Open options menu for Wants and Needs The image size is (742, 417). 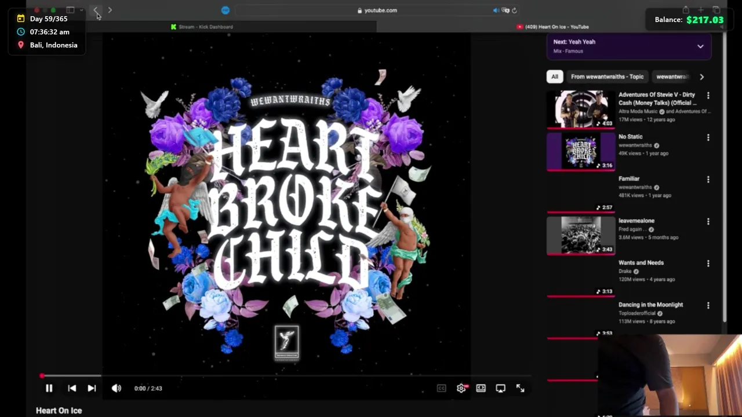(x=708, y=264)
